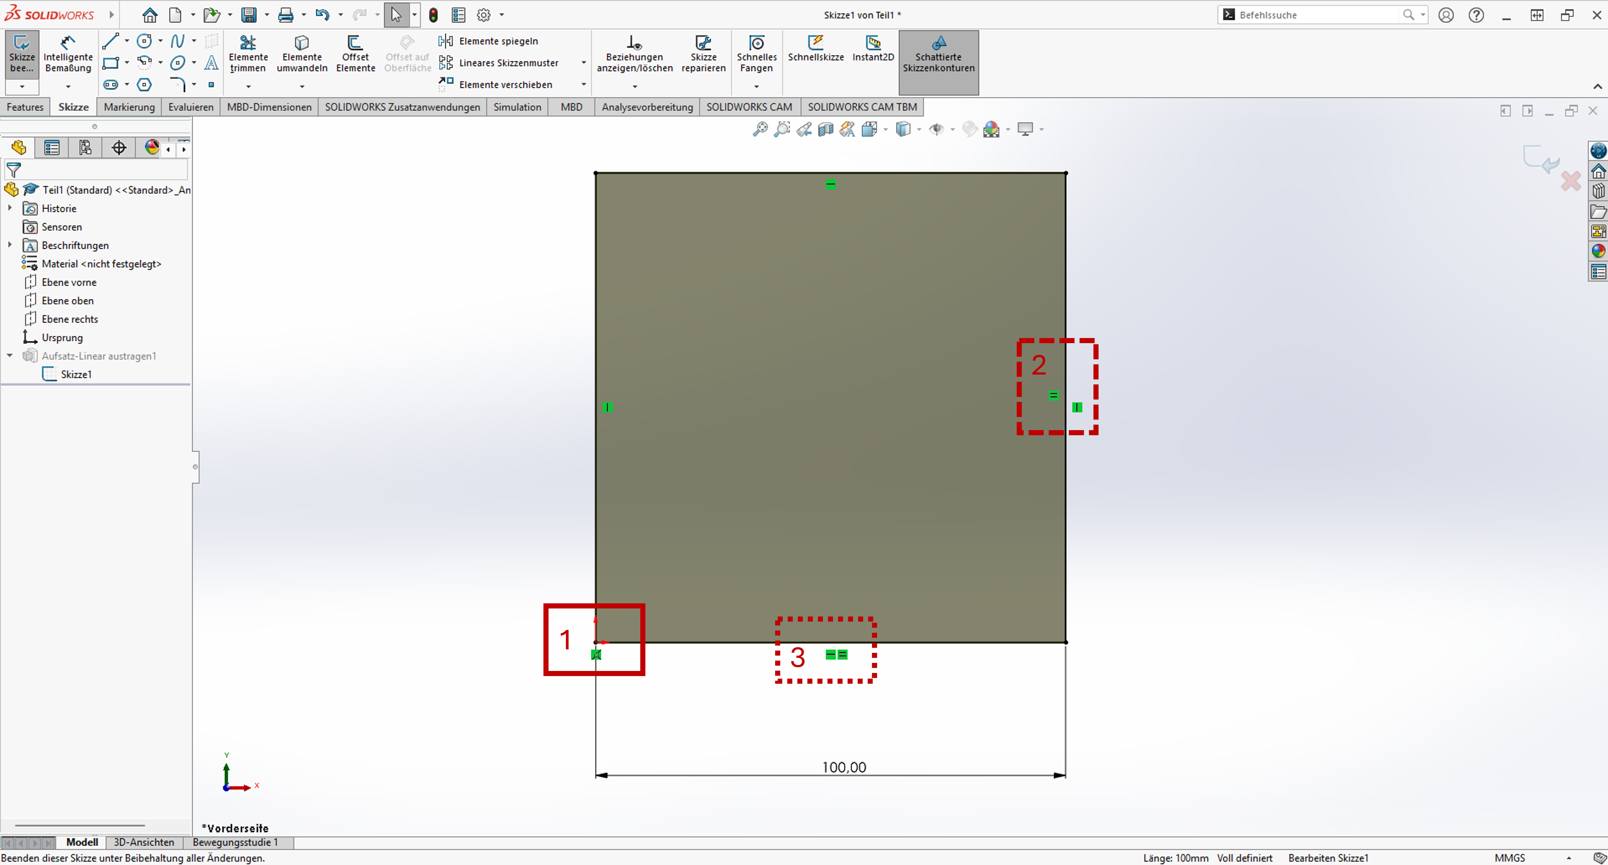Expand the Historie tree node

tap(10, 208)
